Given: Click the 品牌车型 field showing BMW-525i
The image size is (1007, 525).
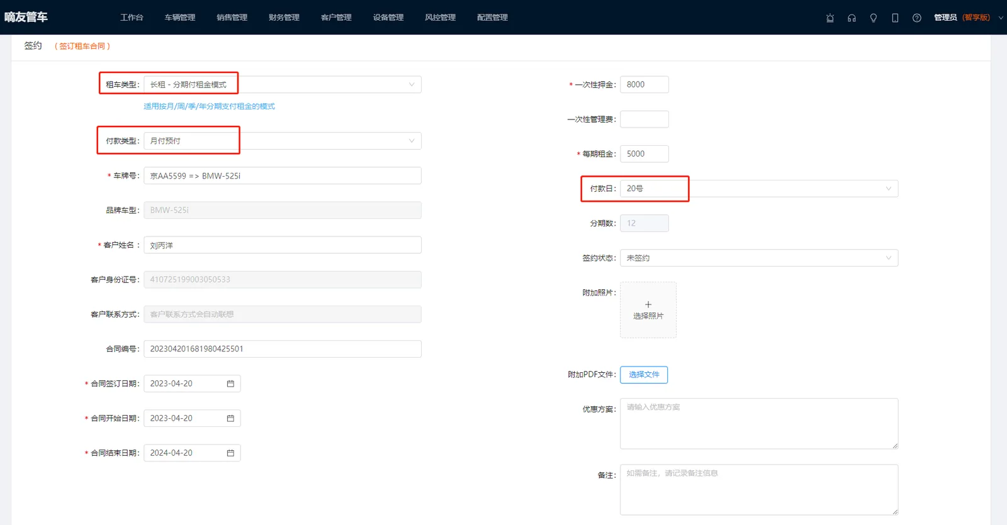Looking at the screenshot, I should [283, 210].
